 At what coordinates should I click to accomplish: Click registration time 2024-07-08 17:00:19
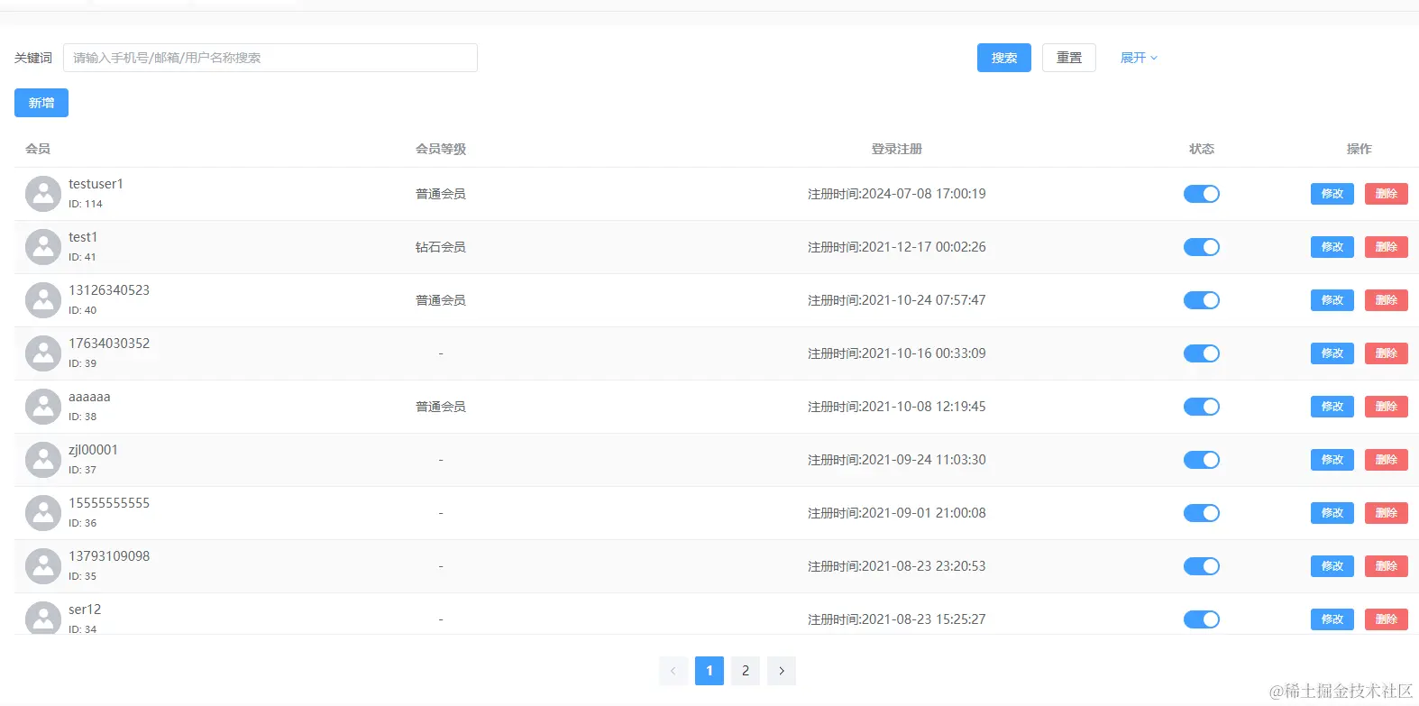pos(897,194)
